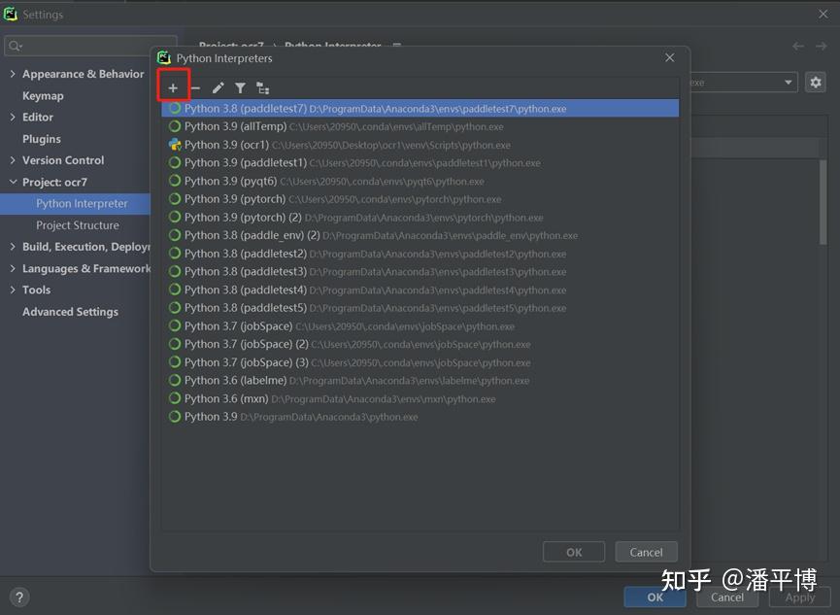840x615 pixels.
Task: Click OK in Python Interpreters dialog
Action: (574, 552)
